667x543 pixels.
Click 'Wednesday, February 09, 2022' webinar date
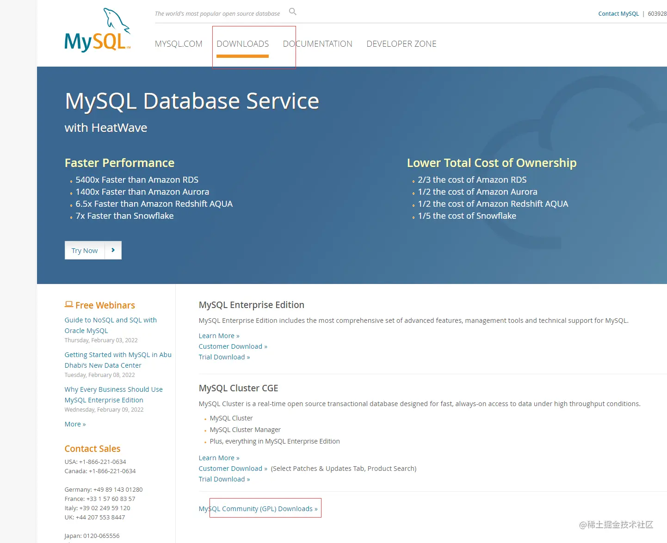click(x=104, y=410)
